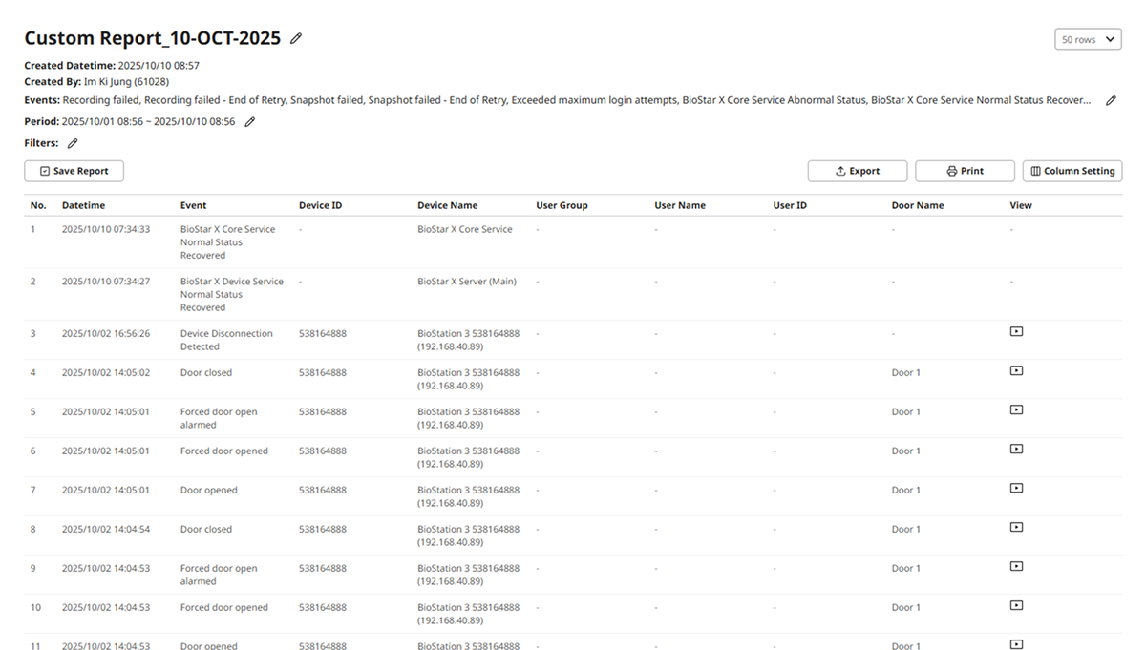Viewport: 1146px width, 650px height.
Task: Click the Door Name column header
Action: [917, 205]
